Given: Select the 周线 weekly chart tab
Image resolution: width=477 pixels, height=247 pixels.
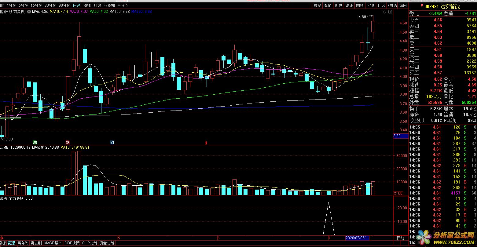Looking at the screenshot, I should 87,5.
